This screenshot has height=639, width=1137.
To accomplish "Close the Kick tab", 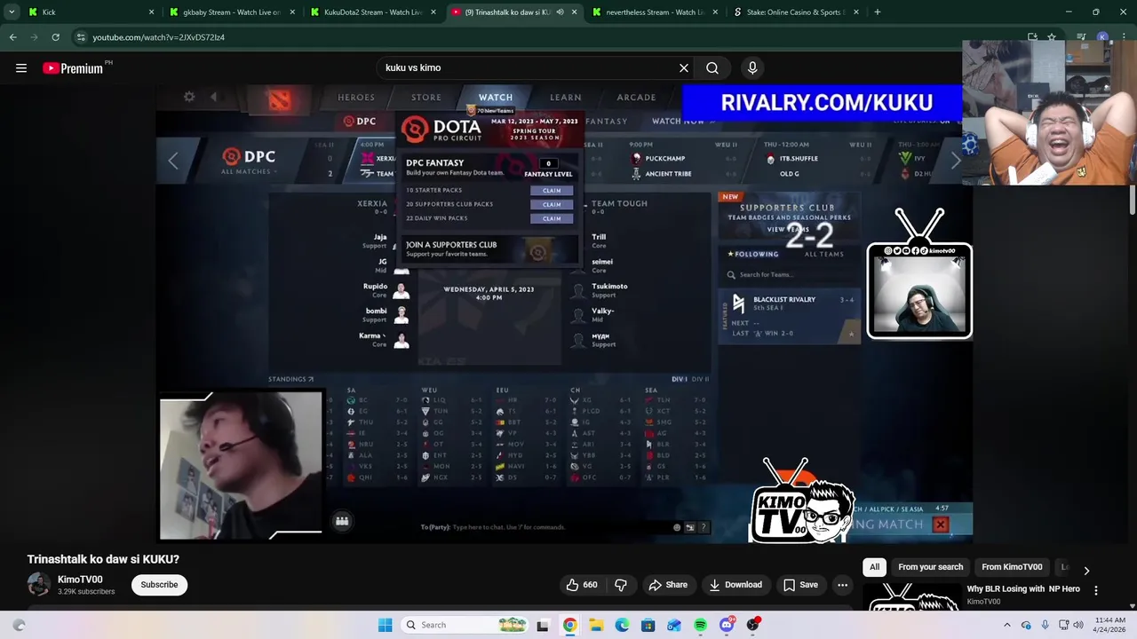I will [151, 12].
